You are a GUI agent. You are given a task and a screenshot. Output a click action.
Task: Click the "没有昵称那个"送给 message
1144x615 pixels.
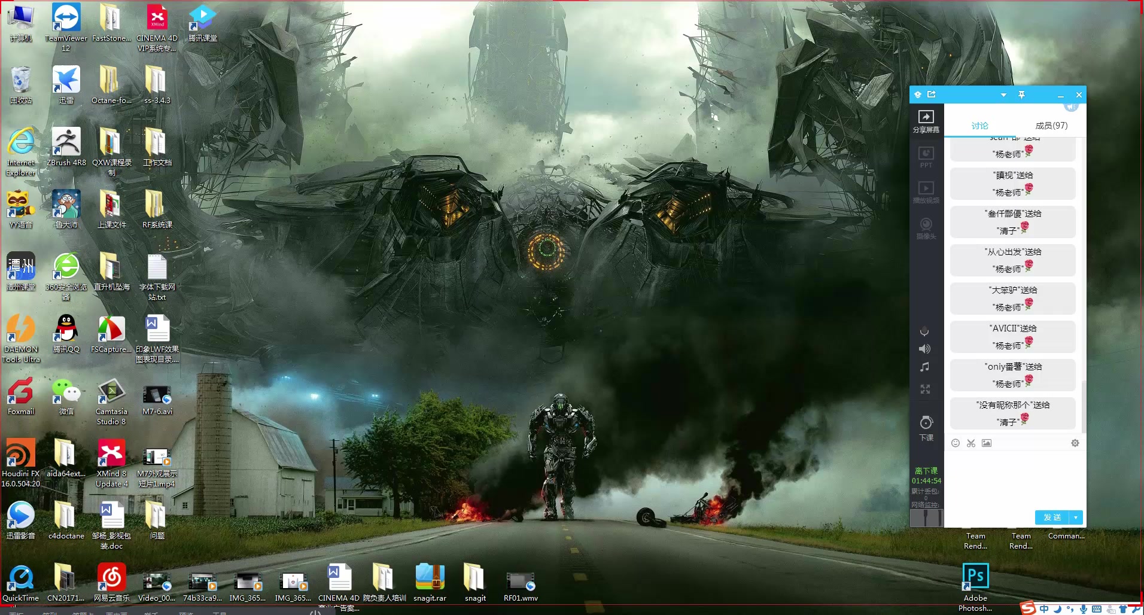tap(1013, 413)
